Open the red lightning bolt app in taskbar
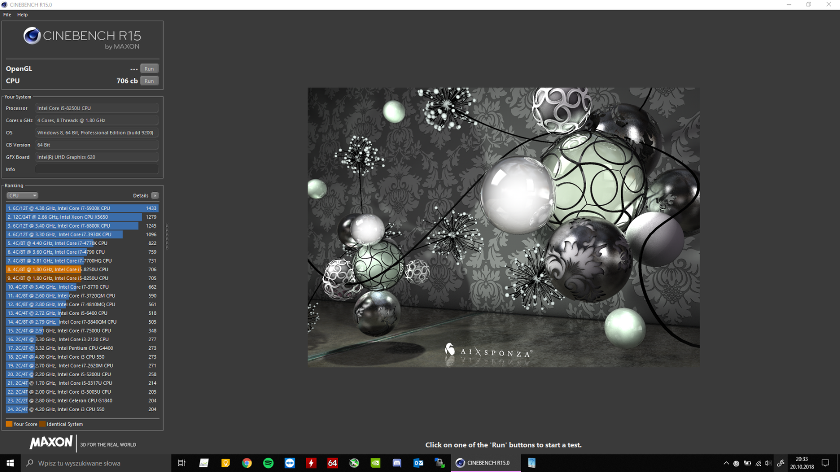The height and width of the screenshot is (472, 840). (x=311, y=463)
